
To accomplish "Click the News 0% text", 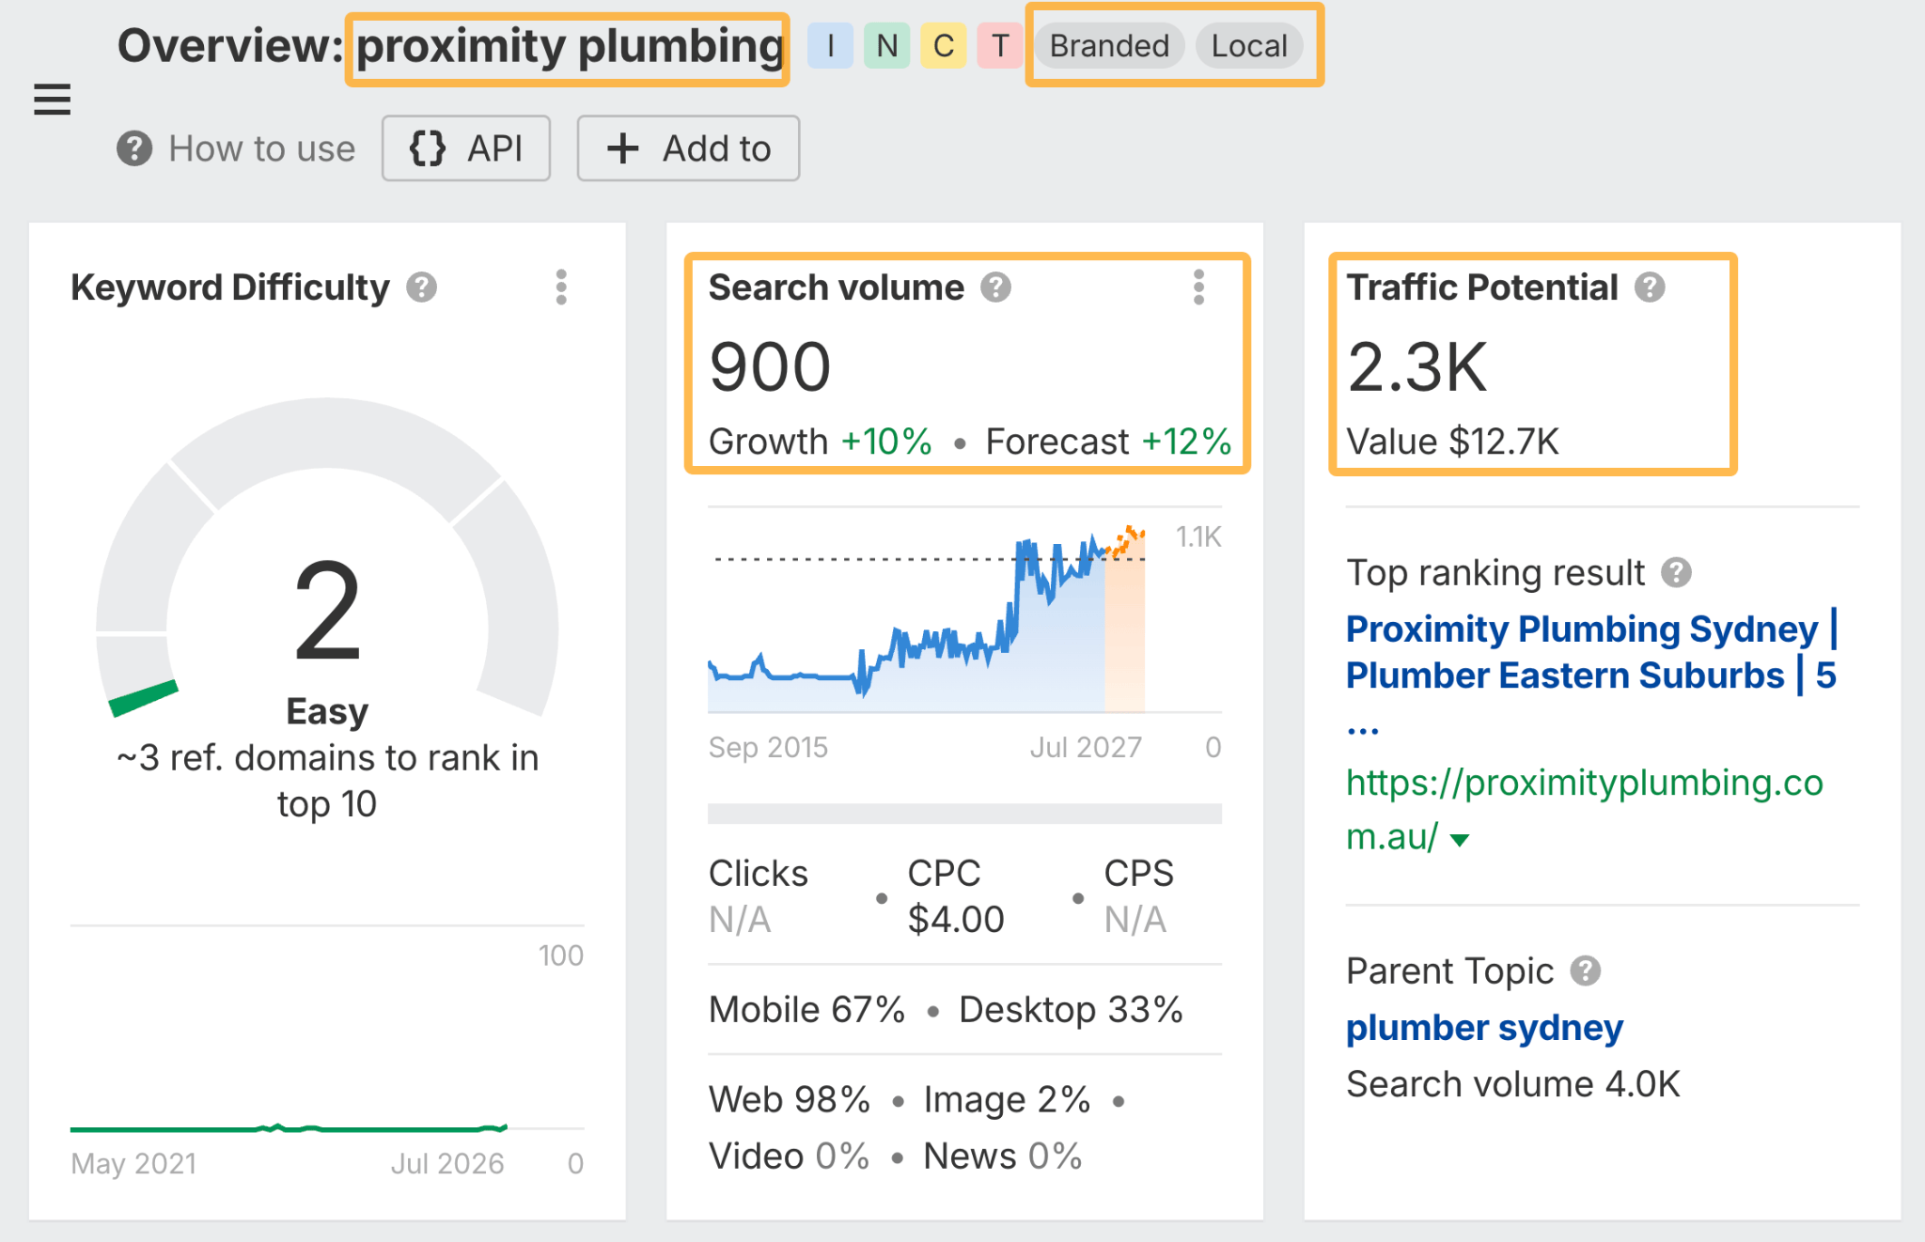I will point(1003,1156).
